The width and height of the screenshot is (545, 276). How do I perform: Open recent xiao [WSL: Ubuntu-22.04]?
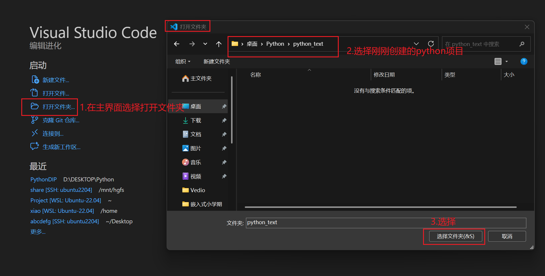(62, 211)
